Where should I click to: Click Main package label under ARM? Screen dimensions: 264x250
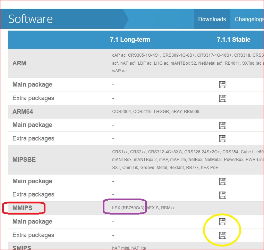coord(32,84)
